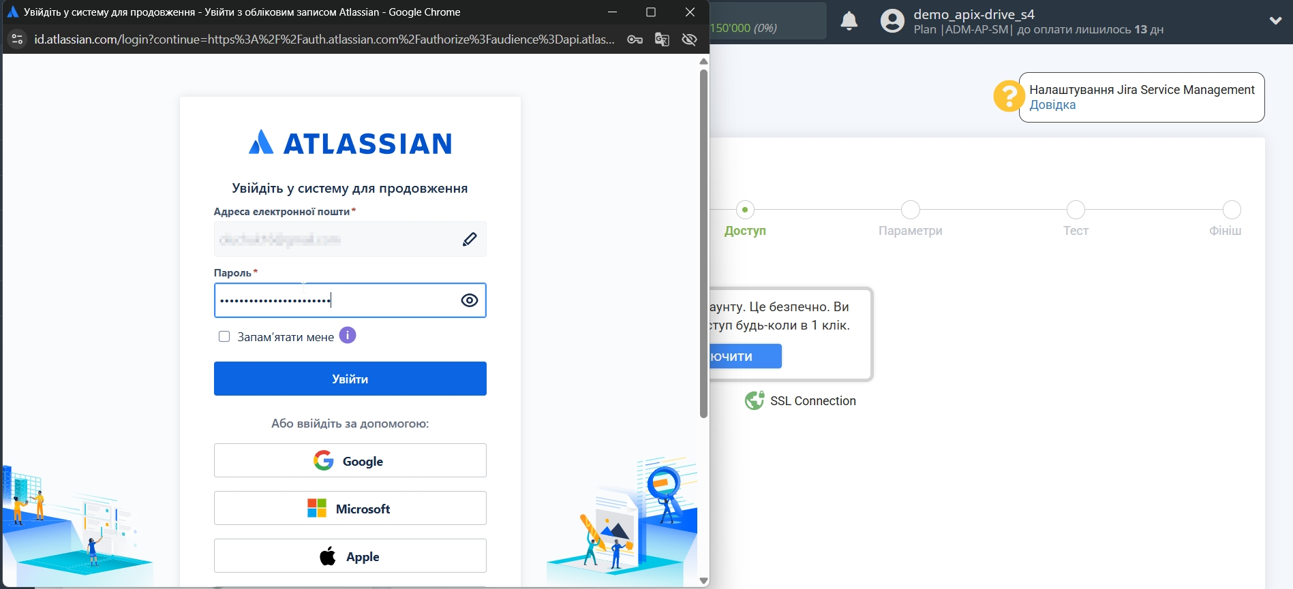Minimize the Atlassian login popup window
1293x589 pixels.
coord(612,12)
